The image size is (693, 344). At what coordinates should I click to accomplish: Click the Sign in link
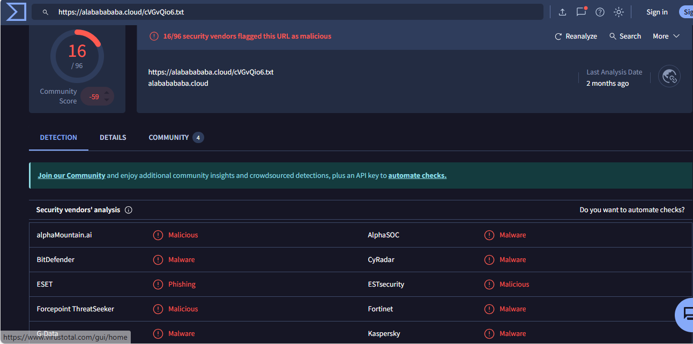point(657,12)
